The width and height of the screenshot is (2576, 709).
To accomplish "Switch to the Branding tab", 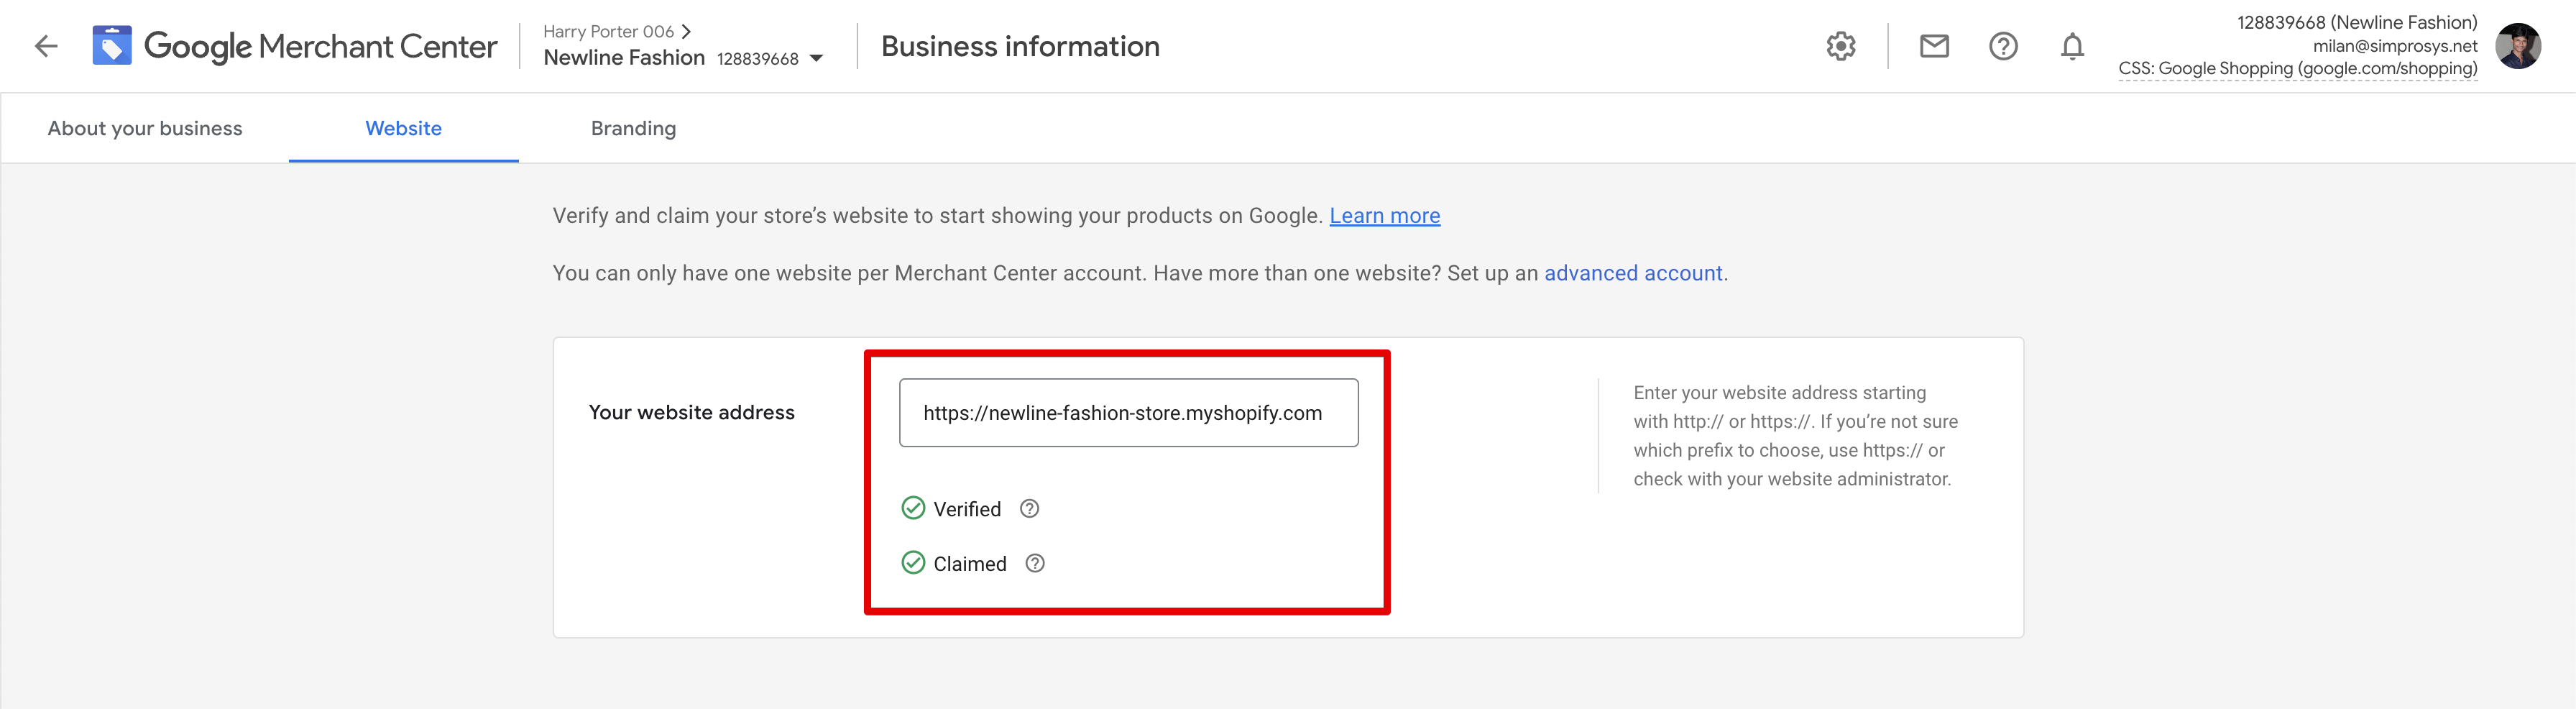I will click(x=633, y=128).
